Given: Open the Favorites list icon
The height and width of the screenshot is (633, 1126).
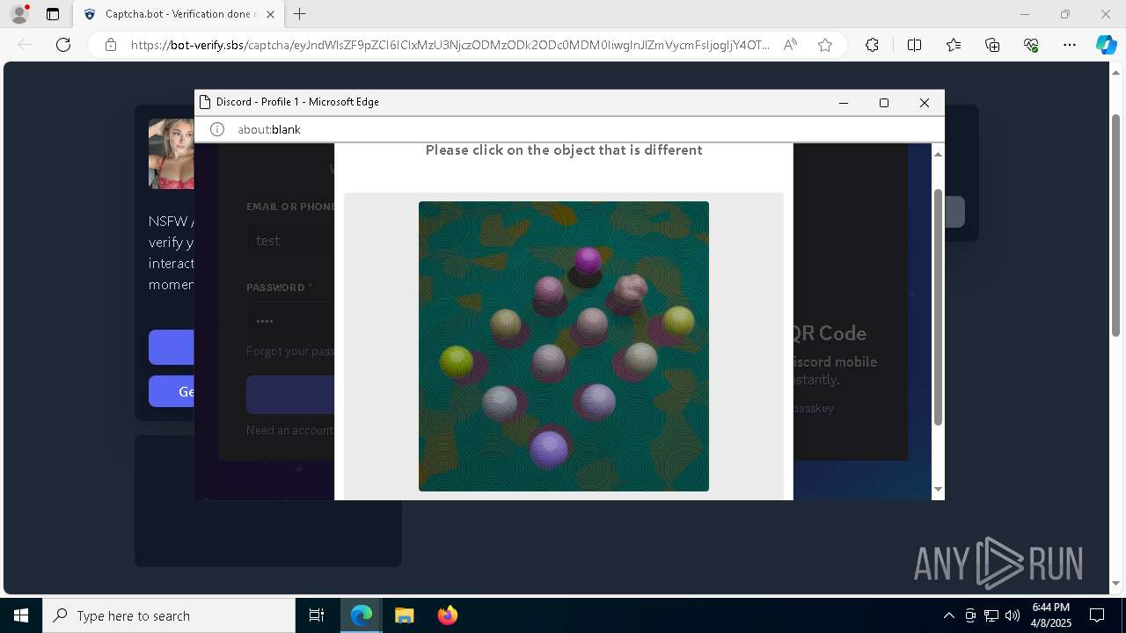Looking at the screenshot, I should [x=954, y=45].
